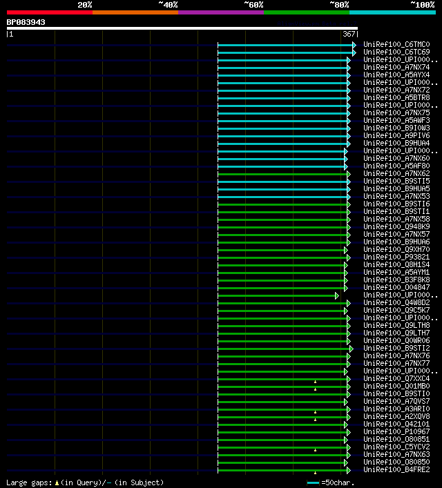
Task: Select the UniRef100_B9HUA5 label
Action: click(396, 188)
